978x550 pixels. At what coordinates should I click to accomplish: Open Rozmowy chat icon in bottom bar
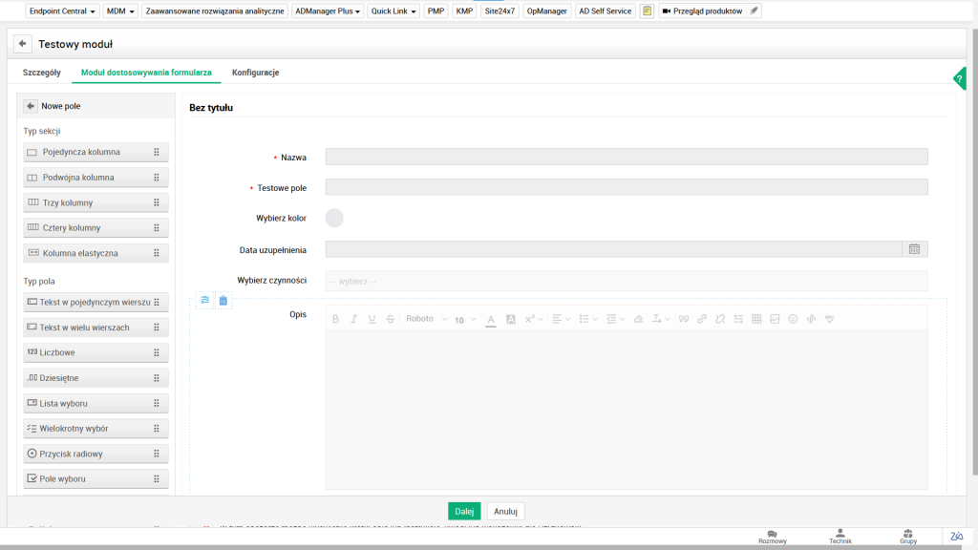click(772, 535)
